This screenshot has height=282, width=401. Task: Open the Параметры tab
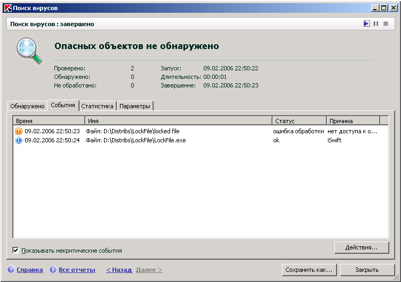click(135, 106)
